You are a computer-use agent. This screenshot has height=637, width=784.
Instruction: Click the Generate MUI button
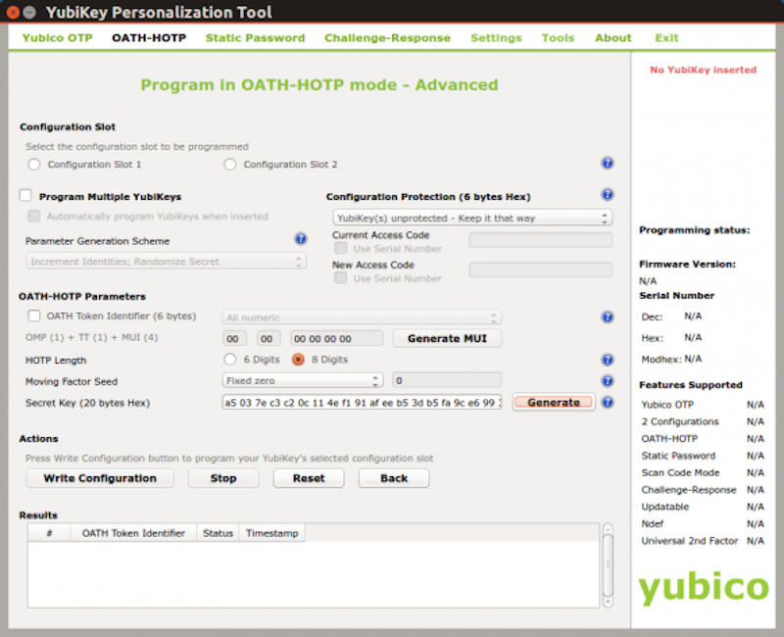(x=447, y=338)
